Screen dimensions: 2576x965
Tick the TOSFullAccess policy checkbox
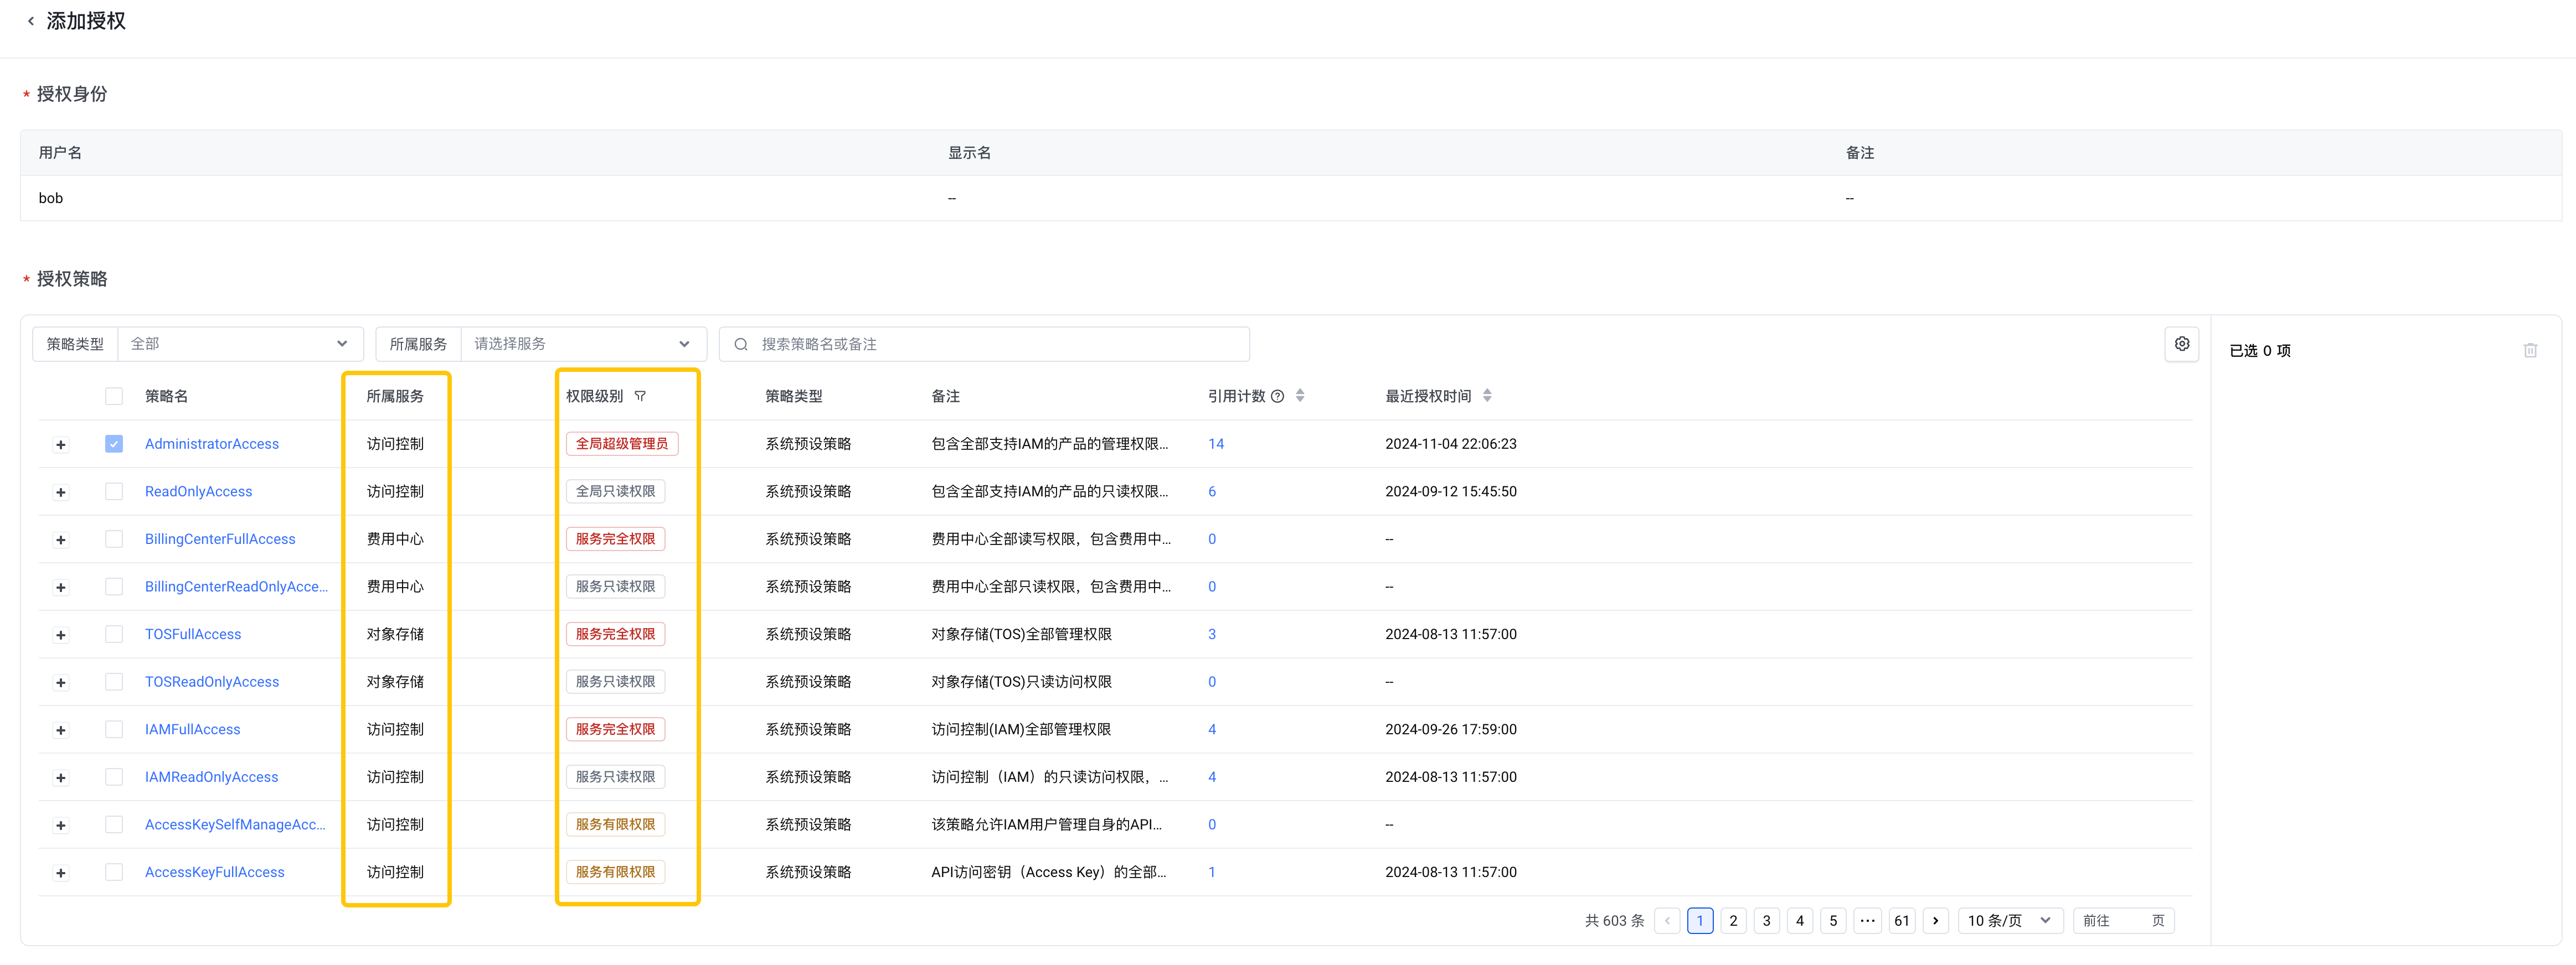pos(114,634)
